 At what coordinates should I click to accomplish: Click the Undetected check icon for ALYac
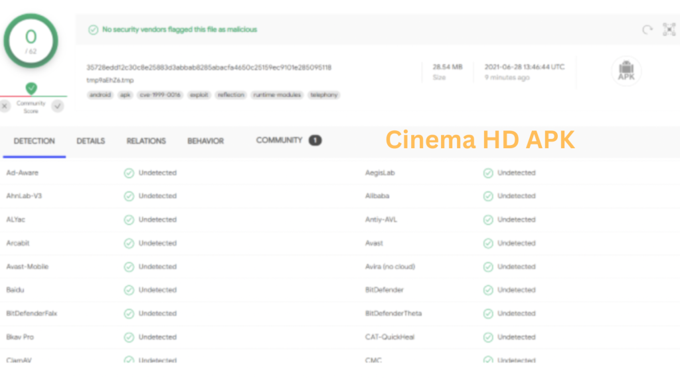pos(129,219)
